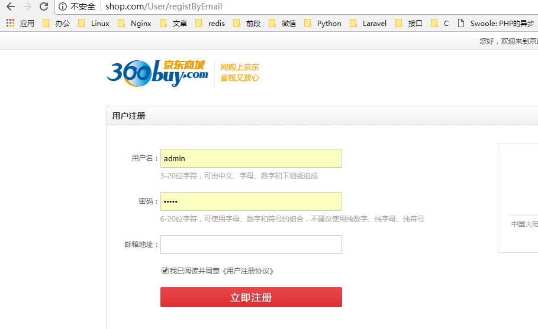Image resolution: width=538 pixels, height=329 pixels.
Task: Click the 360buy.com logo
Action: pos(157,73)
